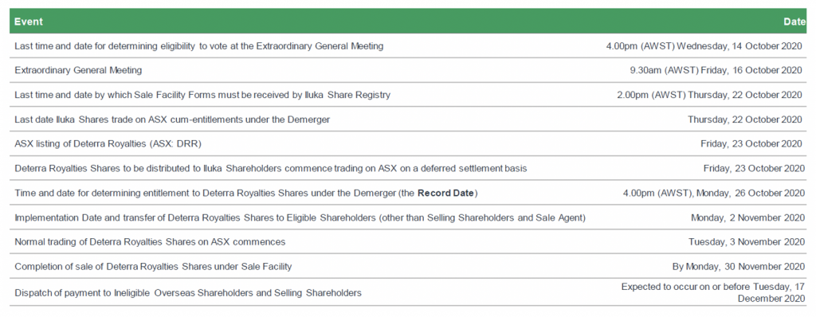Viewport: 816px width, 317px height.
Task: Select the Implementation Date event row
Action: point(408,217)
